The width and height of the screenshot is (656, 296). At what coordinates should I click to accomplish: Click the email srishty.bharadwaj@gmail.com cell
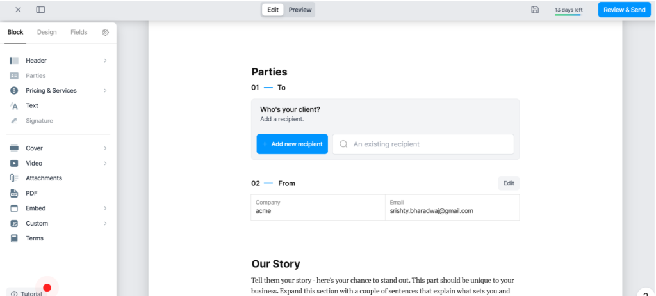coord(452,207)
